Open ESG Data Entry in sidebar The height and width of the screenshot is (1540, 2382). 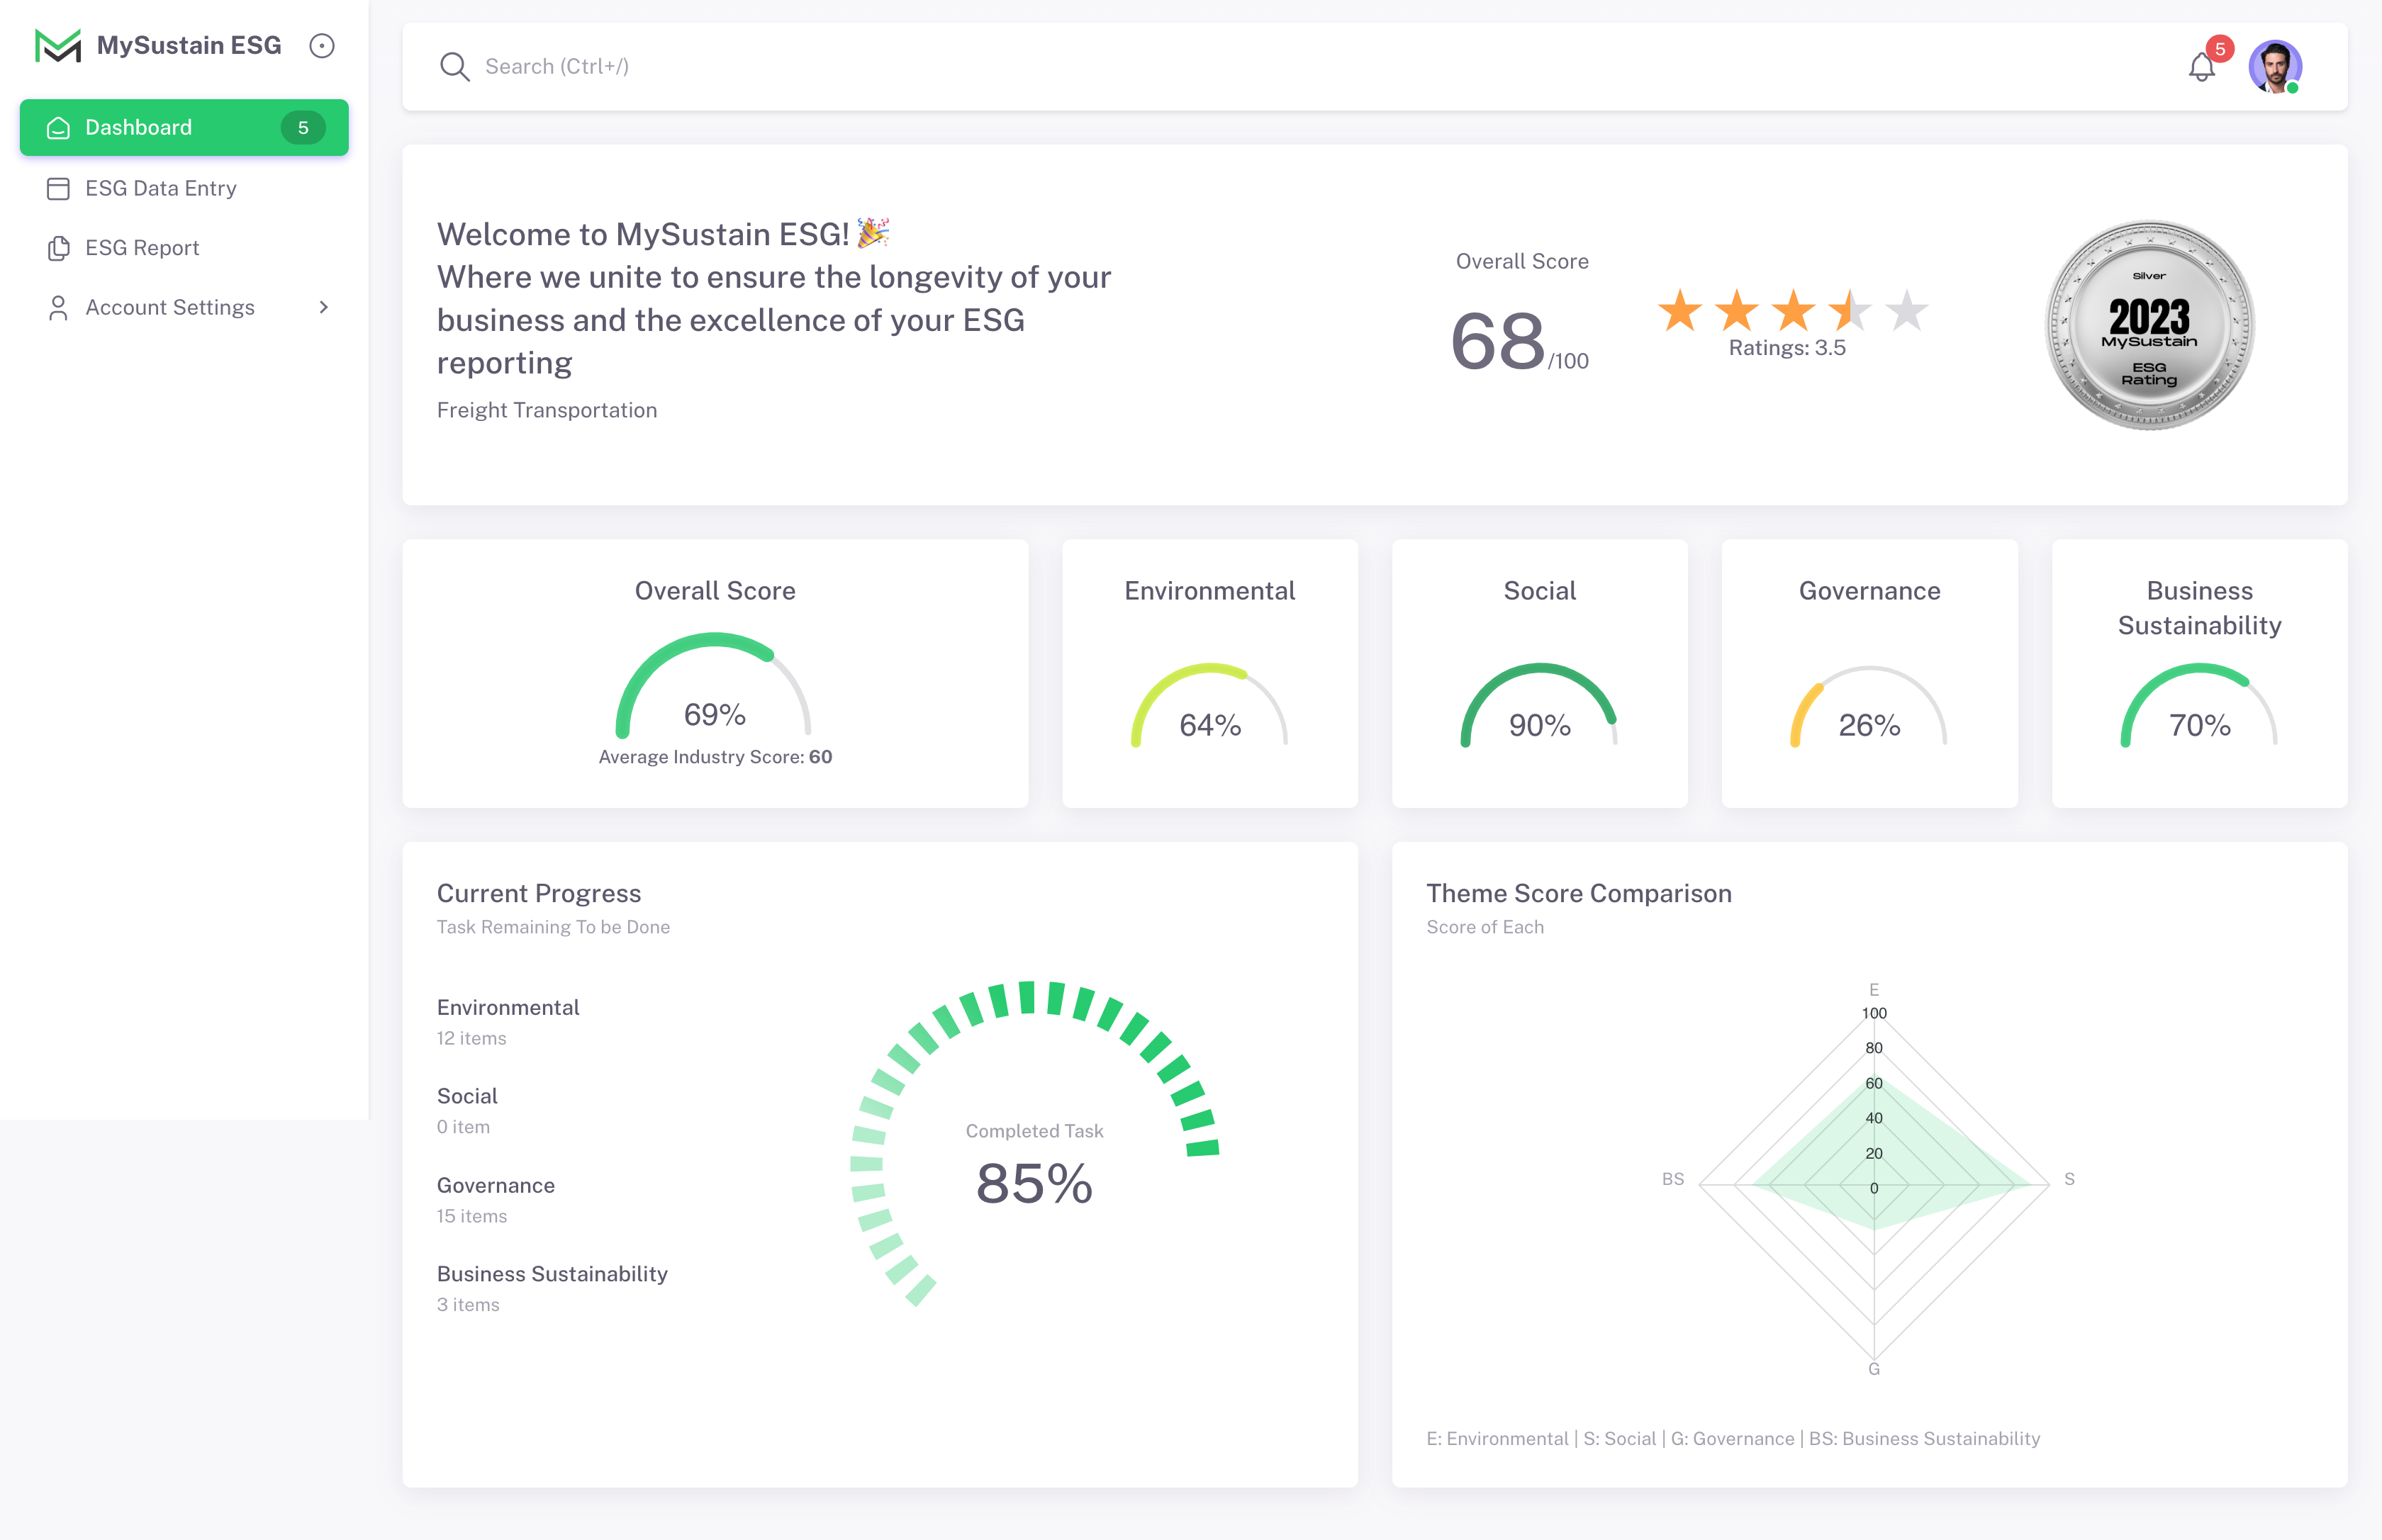click(184, 188)
